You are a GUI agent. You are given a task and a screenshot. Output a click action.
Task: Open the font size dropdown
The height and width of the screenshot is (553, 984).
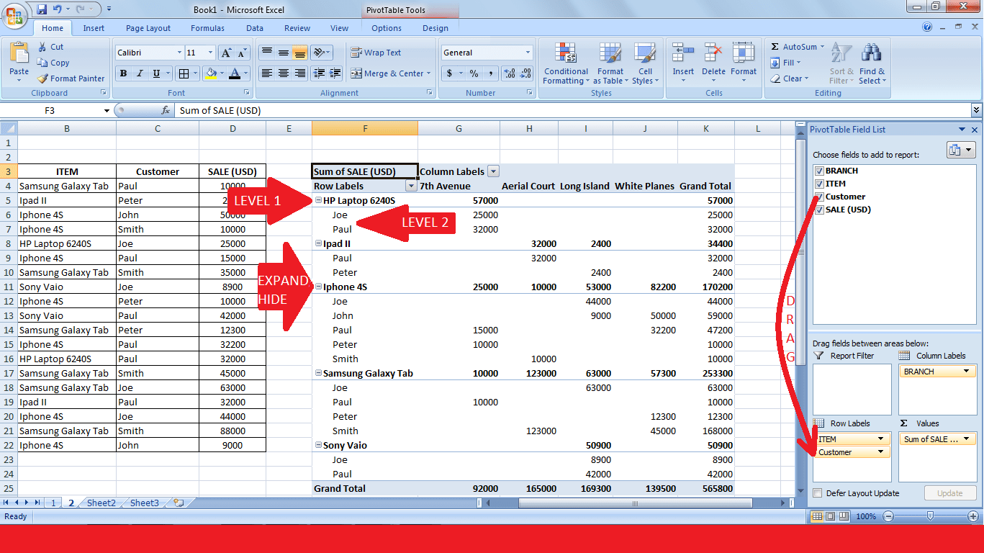click(210, 53)
